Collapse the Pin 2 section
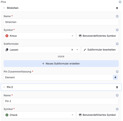This screenshot has width=123, height=121. click(4, 87)
